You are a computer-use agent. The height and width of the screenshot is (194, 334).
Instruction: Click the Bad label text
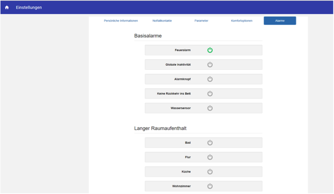[188, 142]
